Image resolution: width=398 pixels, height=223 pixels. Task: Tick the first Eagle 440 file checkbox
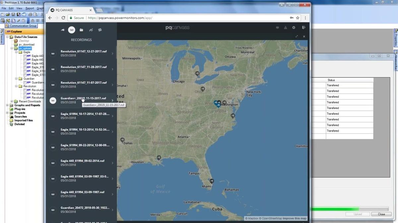(25, 56)
